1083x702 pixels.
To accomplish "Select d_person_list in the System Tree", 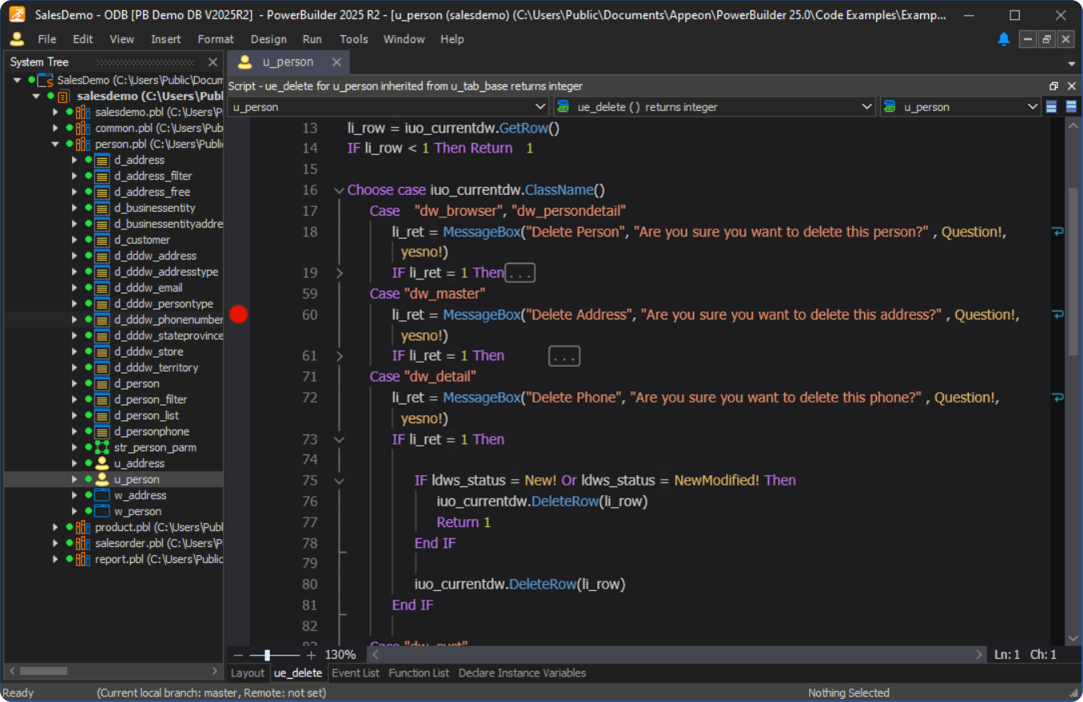I will [x=146, y=415].
